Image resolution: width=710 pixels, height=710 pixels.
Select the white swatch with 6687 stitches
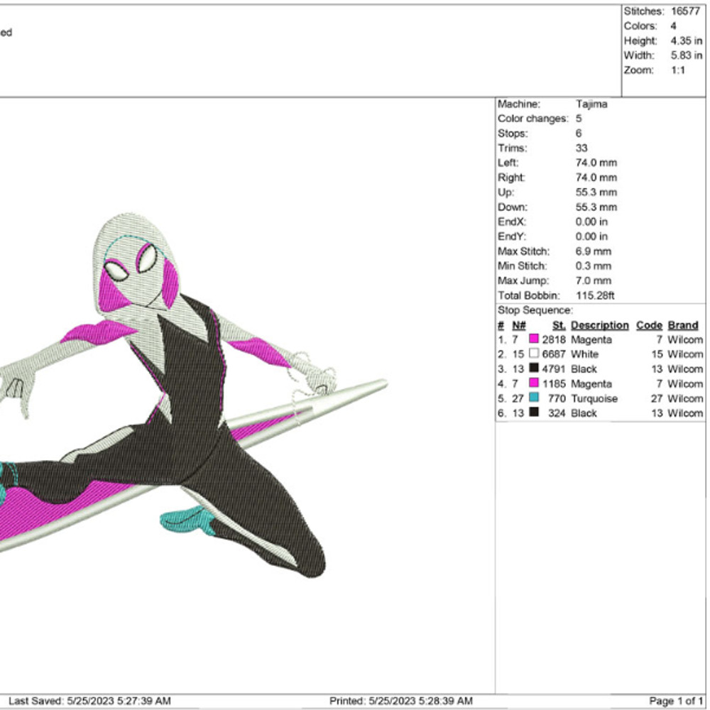(x=534, y=354)
